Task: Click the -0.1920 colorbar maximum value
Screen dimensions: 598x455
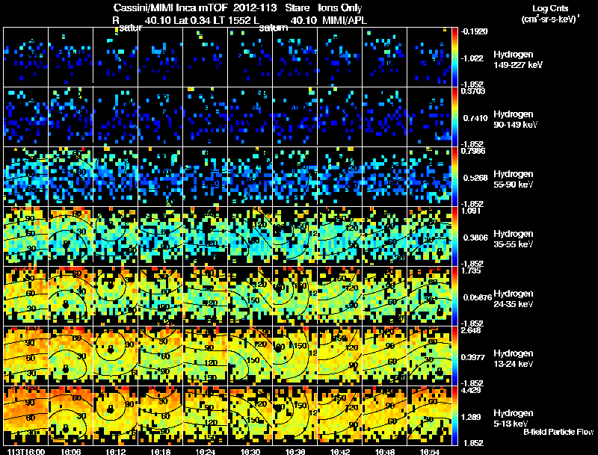Action: [474, 31]
